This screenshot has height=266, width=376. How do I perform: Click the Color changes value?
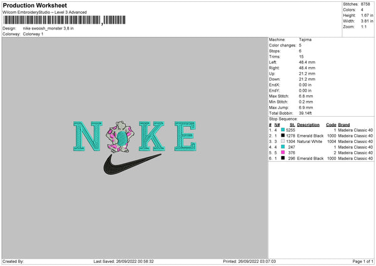300,45
